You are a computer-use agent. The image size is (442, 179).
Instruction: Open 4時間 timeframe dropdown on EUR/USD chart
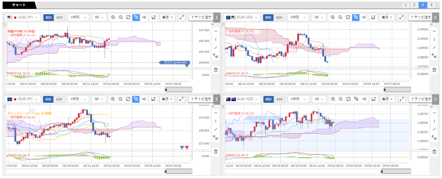pyautogui.click(x=297, y=17)
